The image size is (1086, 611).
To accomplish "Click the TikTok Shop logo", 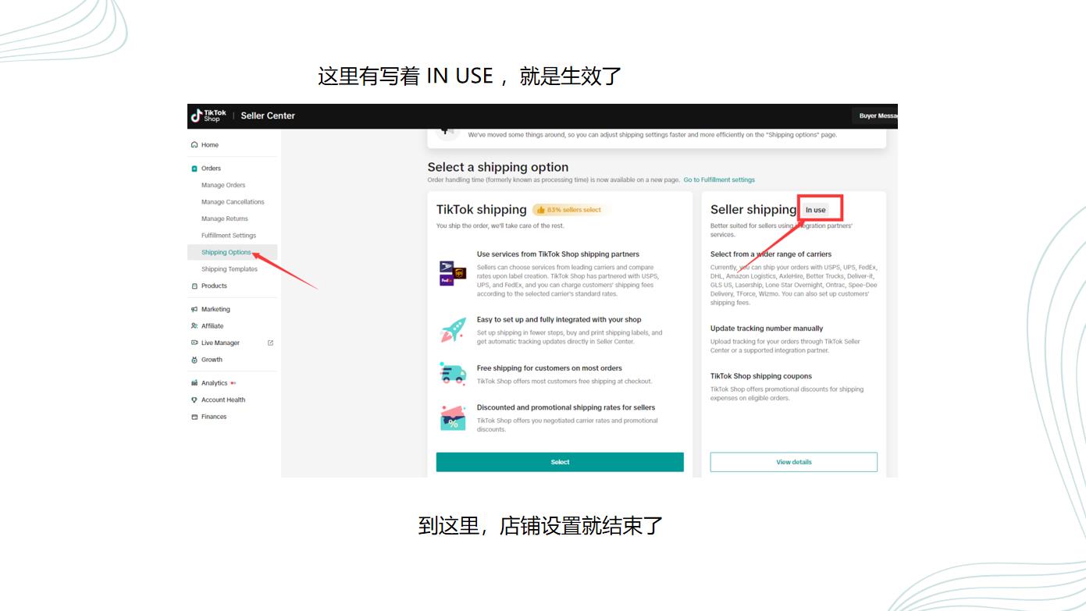I will pos(209,115).
